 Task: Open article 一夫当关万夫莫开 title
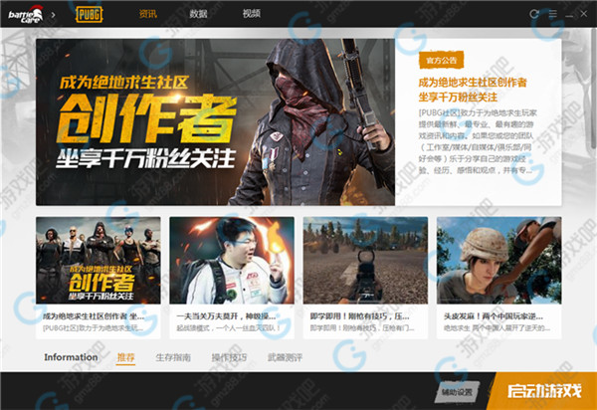click(x=226, y=316)
